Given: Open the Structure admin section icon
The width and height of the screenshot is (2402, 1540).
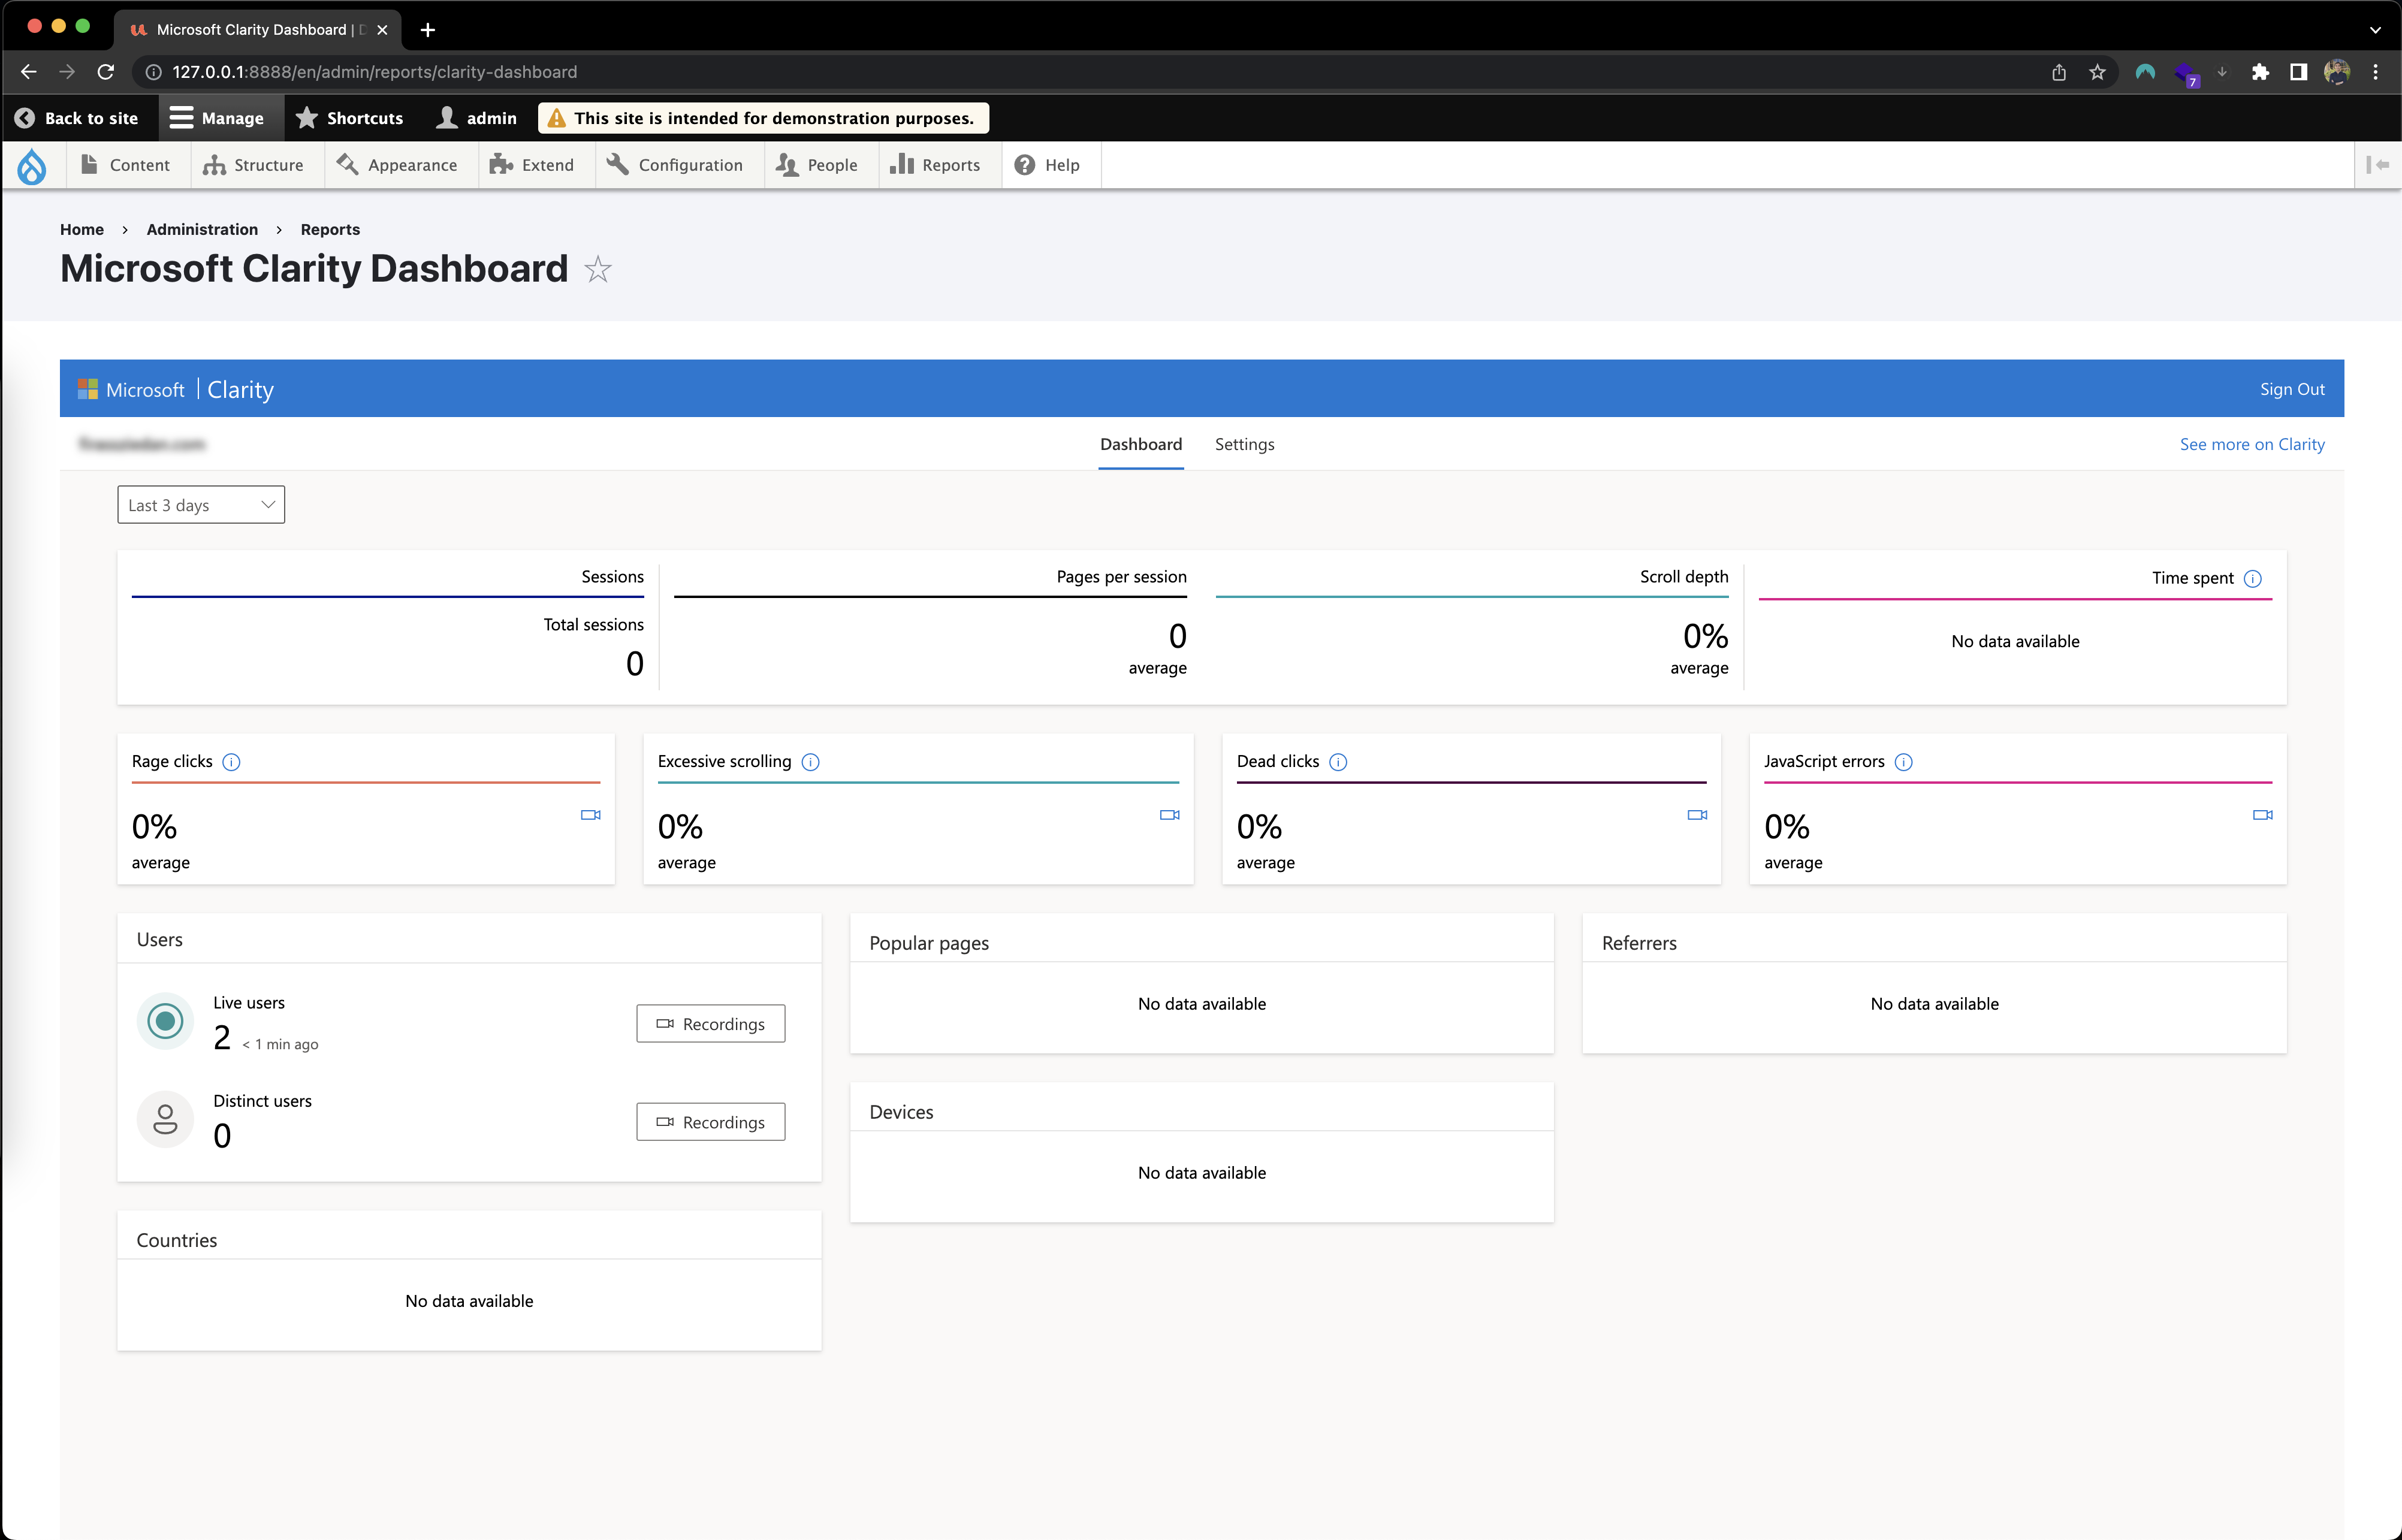Looking at the screenshot, I should pyautogui.click(x=215, y=165).
